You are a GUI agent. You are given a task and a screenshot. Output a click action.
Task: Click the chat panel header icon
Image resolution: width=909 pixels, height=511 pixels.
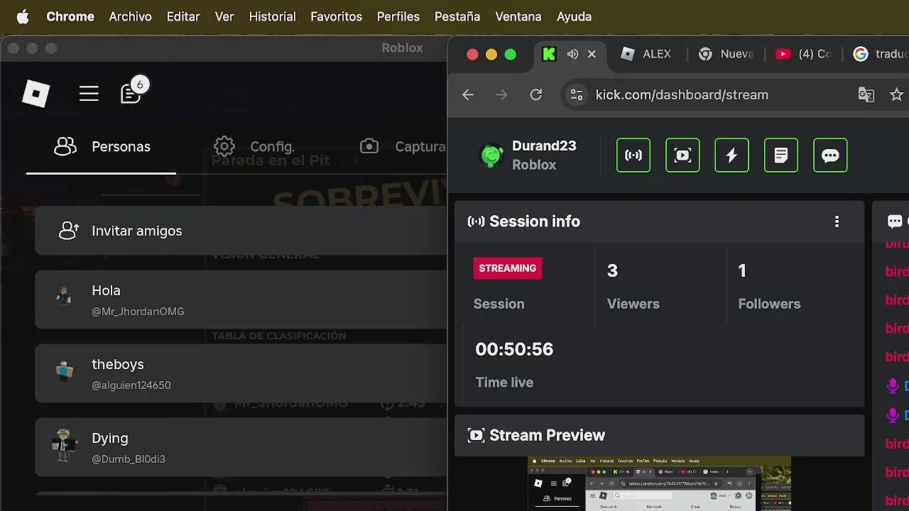(895, 221)
